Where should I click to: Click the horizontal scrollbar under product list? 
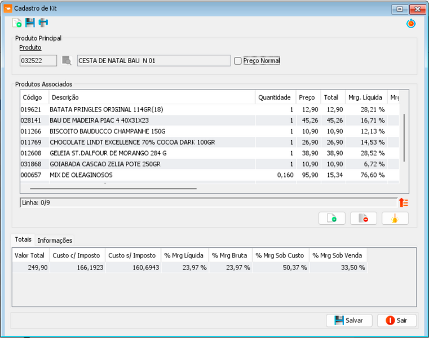click(113, 188)
